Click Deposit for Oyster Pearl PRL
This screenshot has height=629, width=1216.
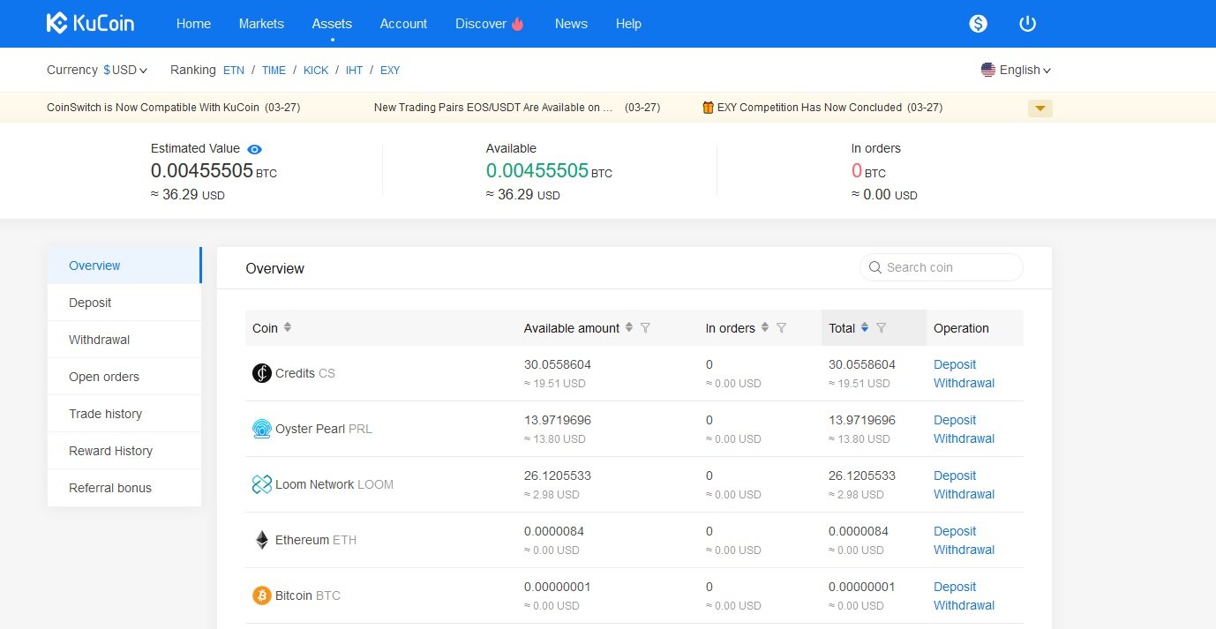(x=955, y=420)
